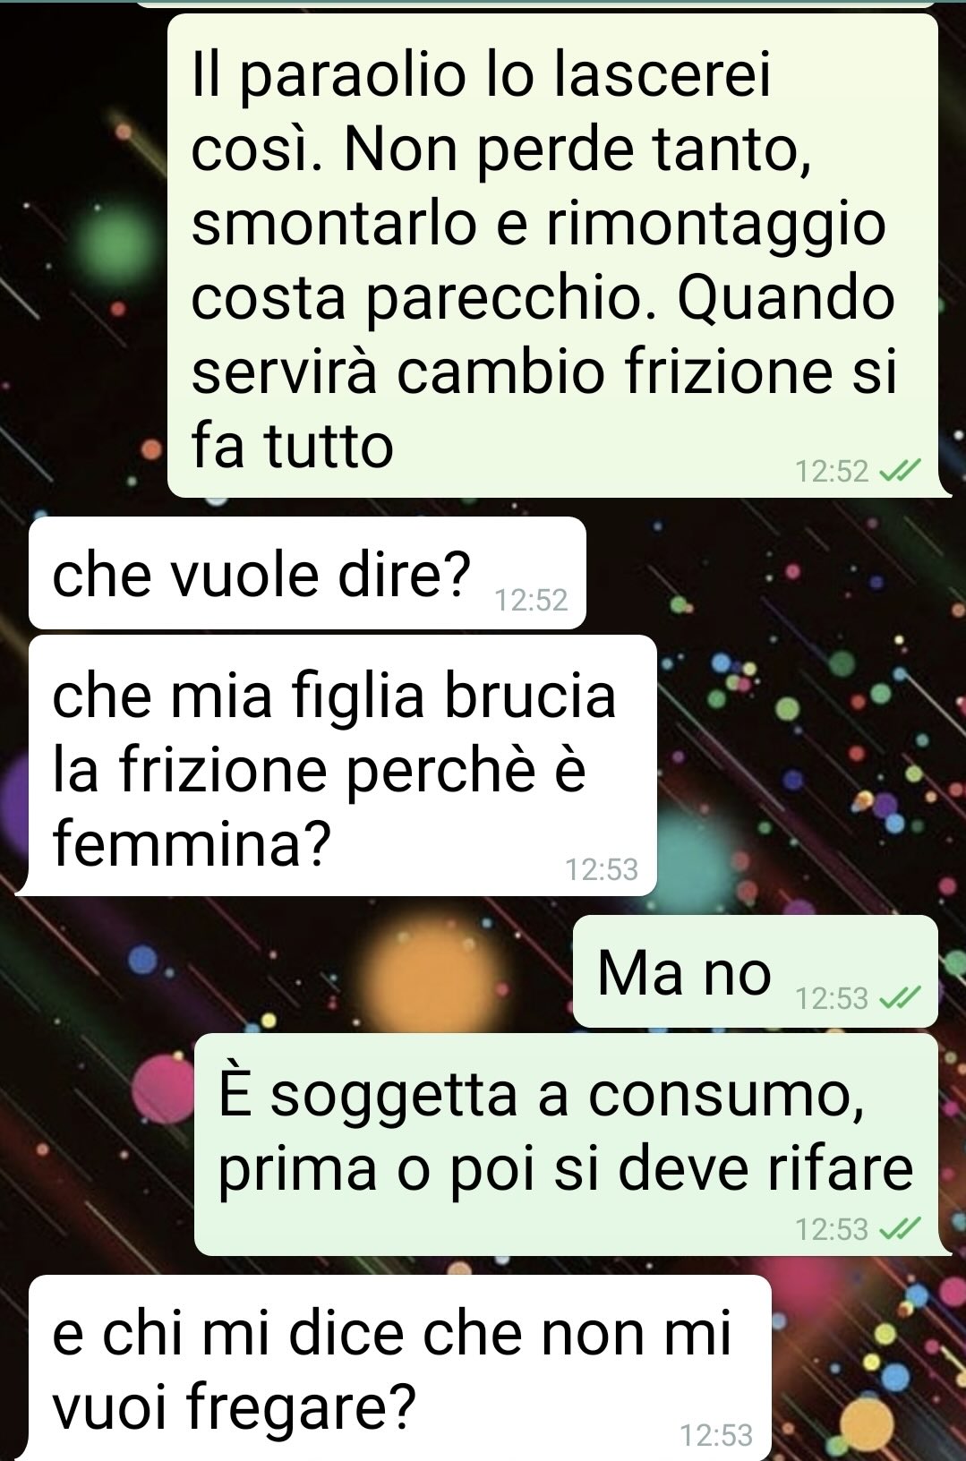Tap the 12:53 timestamp under "femmina?"
The height and width of the screenshot is (1461, 966).
pyautogui.click(x=602, y=868)
